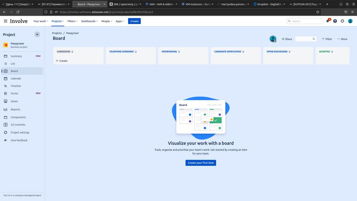Expand the Projects dropdown menu
This screenshot has width=357, height=201.
[58, 21]
